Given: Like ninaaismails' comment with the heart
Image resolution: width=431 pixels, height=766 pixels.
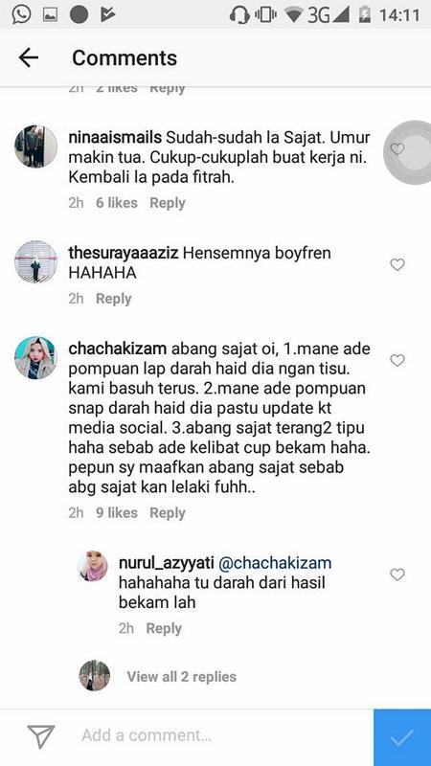Looking at the screenshot, I should pos(397,149).
